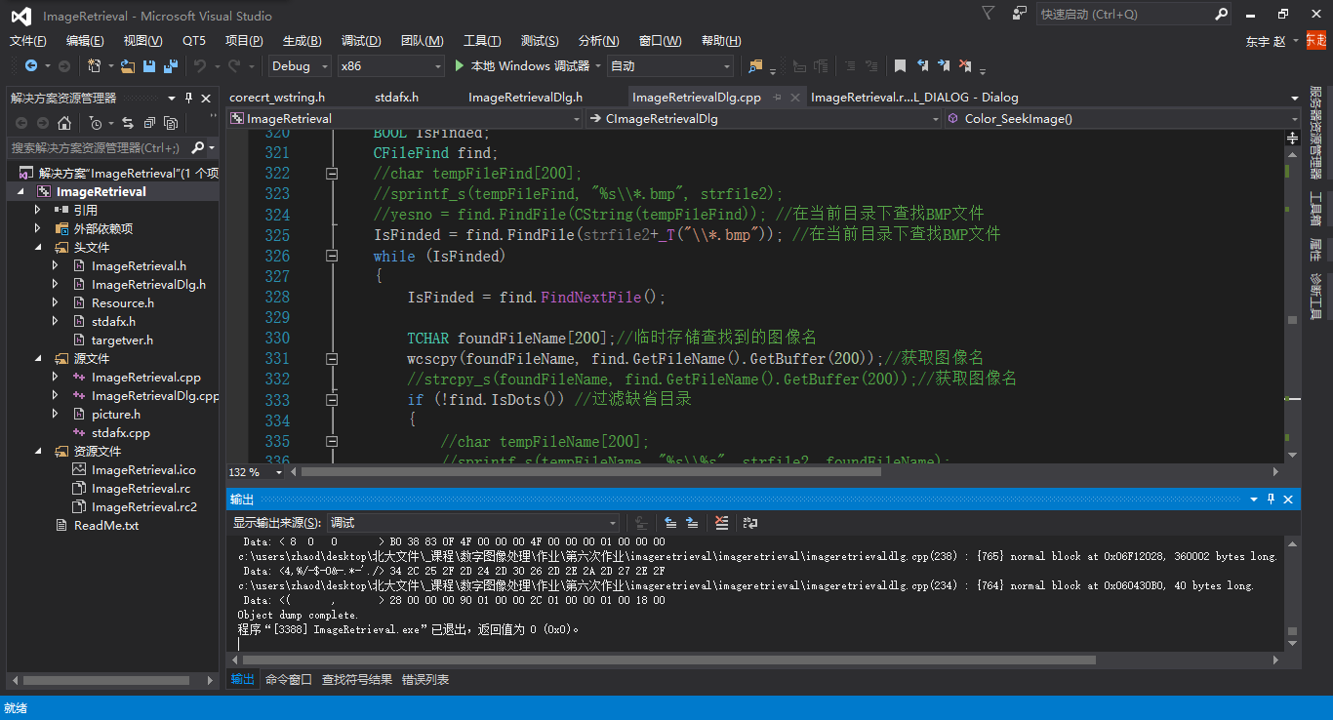This screenshot has width=1333, height=720.
Task: Close the ImageRetrievalDlg.cpp tab
Action: [x=796, y=97]
